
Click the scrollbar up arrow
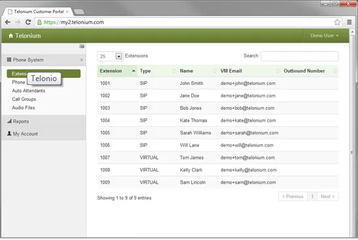352,32
